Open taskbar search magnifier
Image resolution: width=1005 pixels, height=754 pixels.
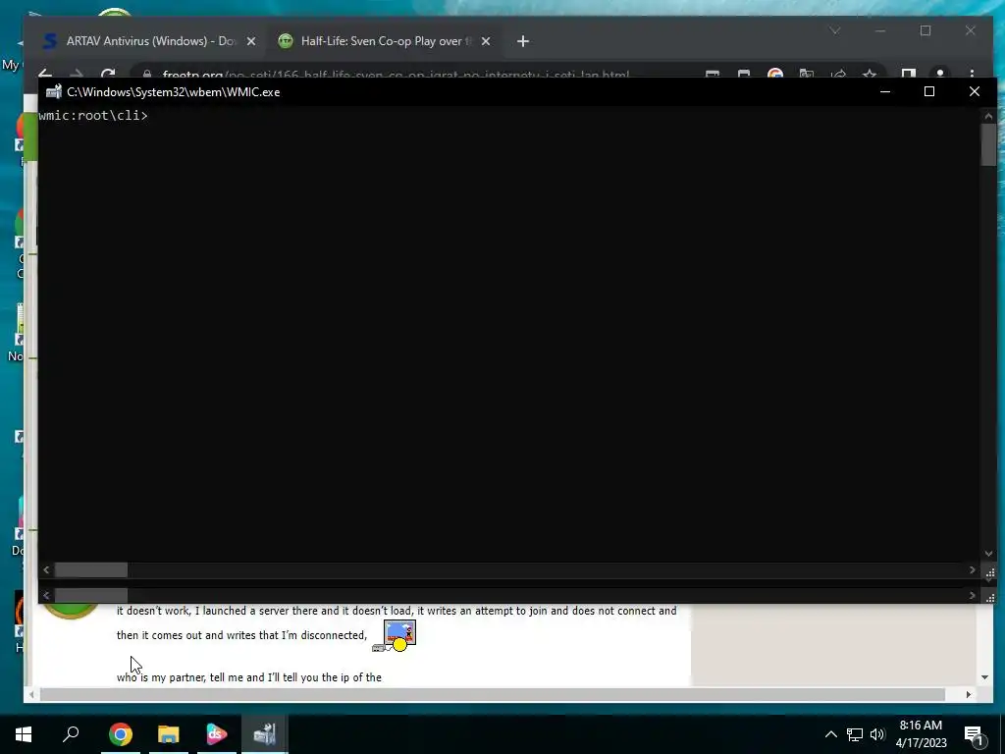coord(71,734)
